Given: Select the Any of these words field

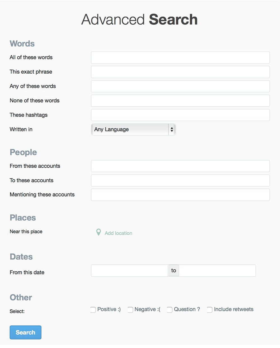Looking at the screenshot, I should [180, 86].
